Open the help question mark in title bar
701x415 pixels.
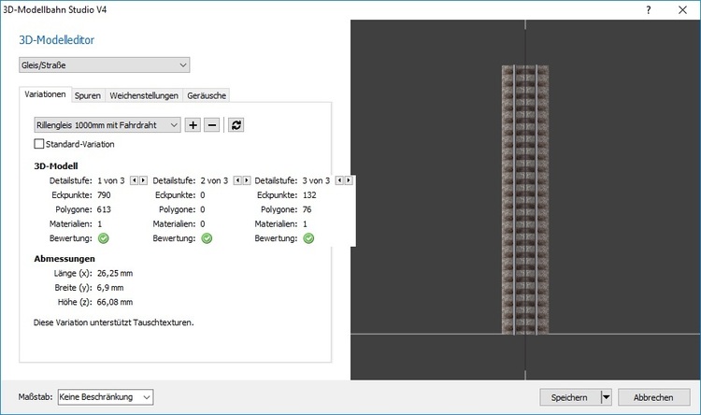649,10
